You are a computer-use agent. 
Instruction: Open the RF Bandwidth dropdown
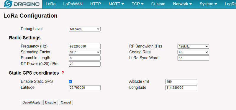(193, 47)
